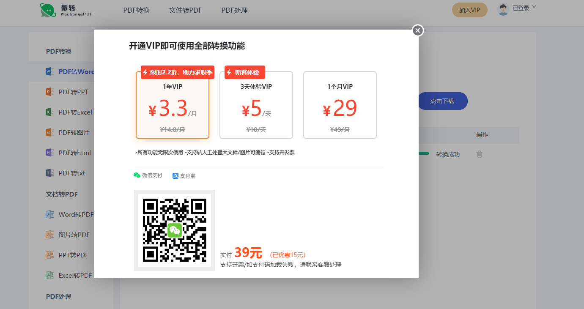Delete the converted file using trash icon

coord(480,154)
